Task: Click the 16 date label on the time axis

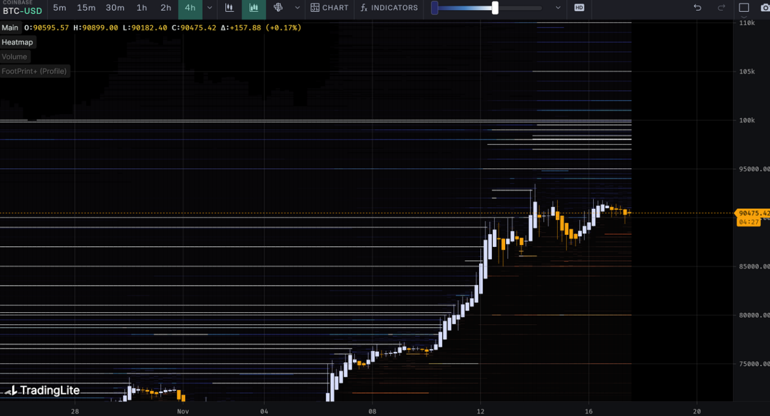Action: pyautogui.click(x=589, y=411)
